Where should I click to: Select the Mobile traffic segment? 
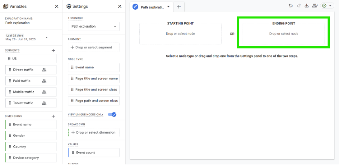pyautogui.click(x=31, y=92)
